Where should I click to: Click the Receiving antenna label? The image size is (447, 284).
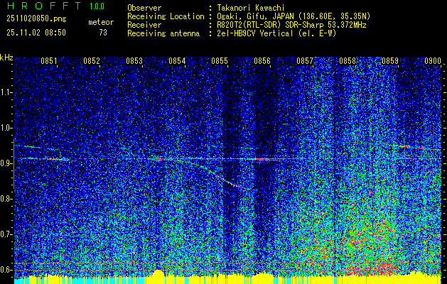[x=163, y=34]
